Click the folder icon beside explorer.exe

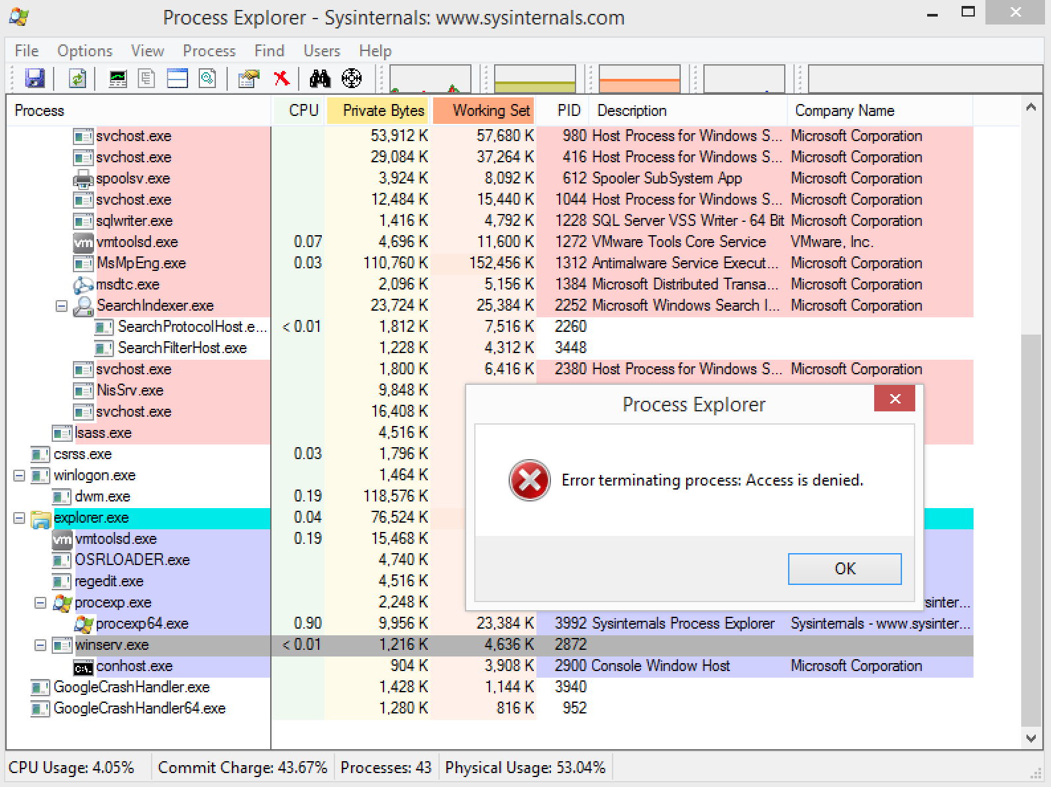coord(40,518)
